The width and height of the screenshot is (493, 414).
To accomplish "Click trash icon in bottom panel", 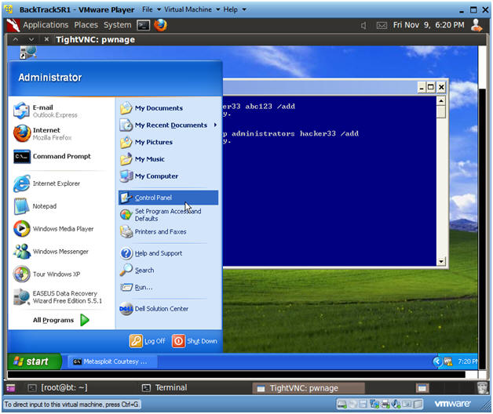I will 483,388.
